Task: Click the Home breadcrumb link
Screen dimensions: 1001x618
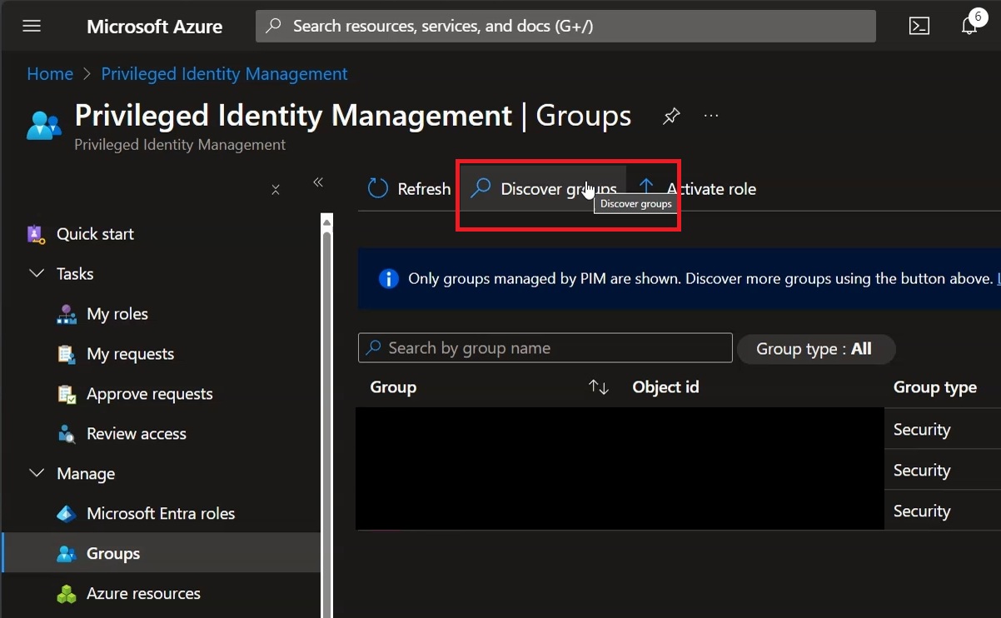Action: 50,74
